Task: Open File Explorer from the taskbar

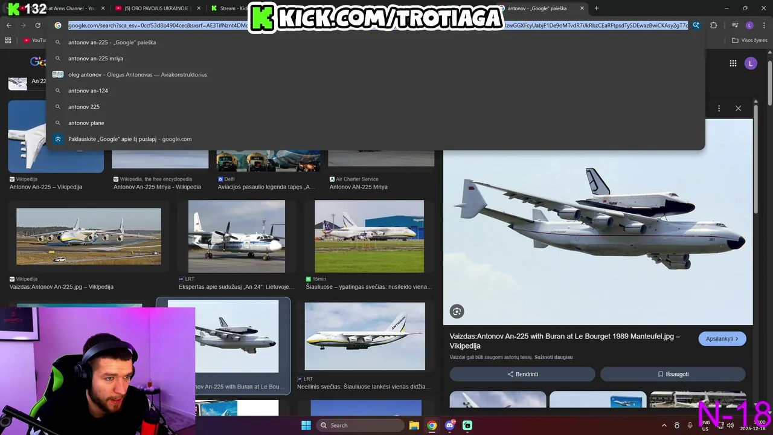Action: 414,425
